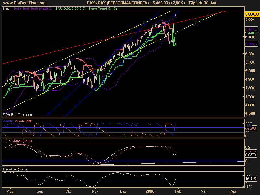260x195 pixels.
Task: Click the Täglich timeframe label
Action: [195, 3]
